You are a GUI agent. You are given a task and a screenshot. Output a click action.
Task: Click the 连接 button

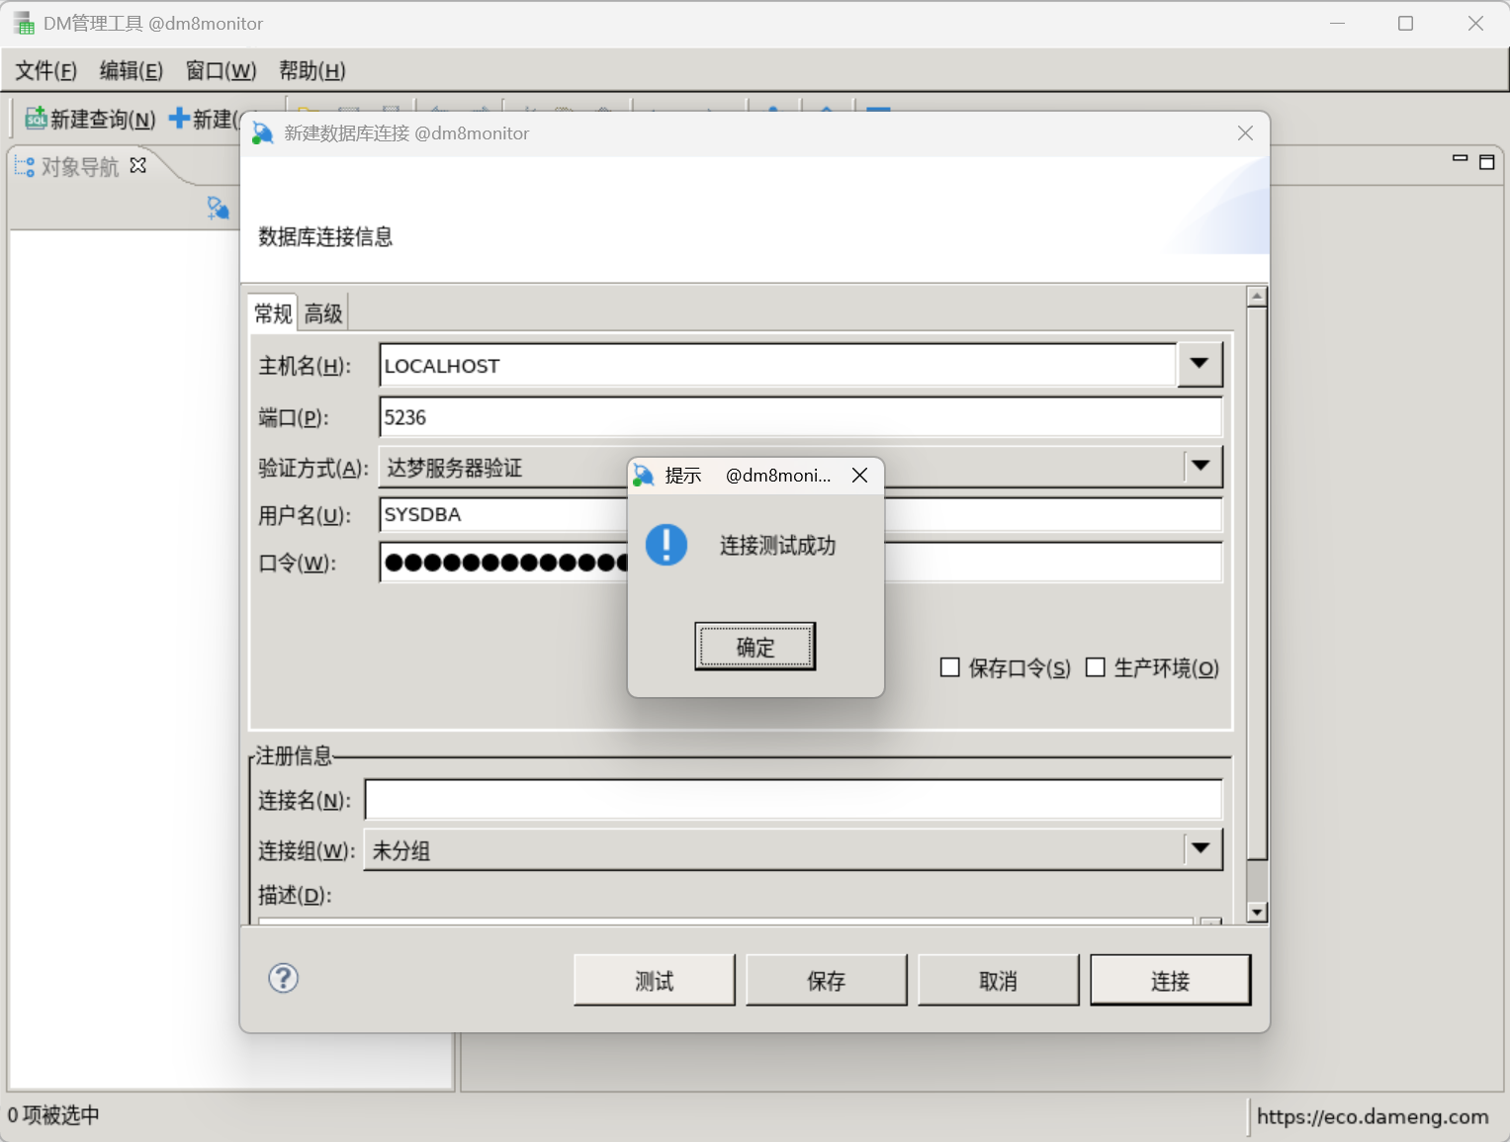point(1171,980)
